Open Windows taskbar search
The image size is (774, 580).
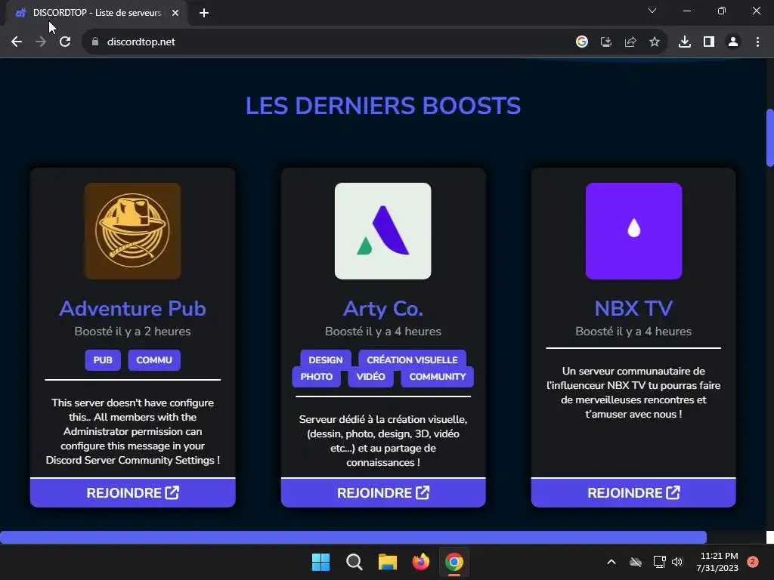(x=354, y=562)
